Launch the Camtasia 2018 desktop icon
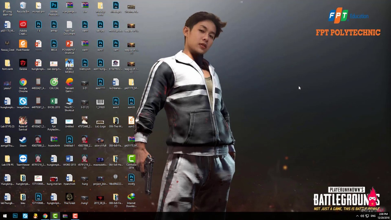Viewport: 391px width, 220px height. (x=131, y=162)
